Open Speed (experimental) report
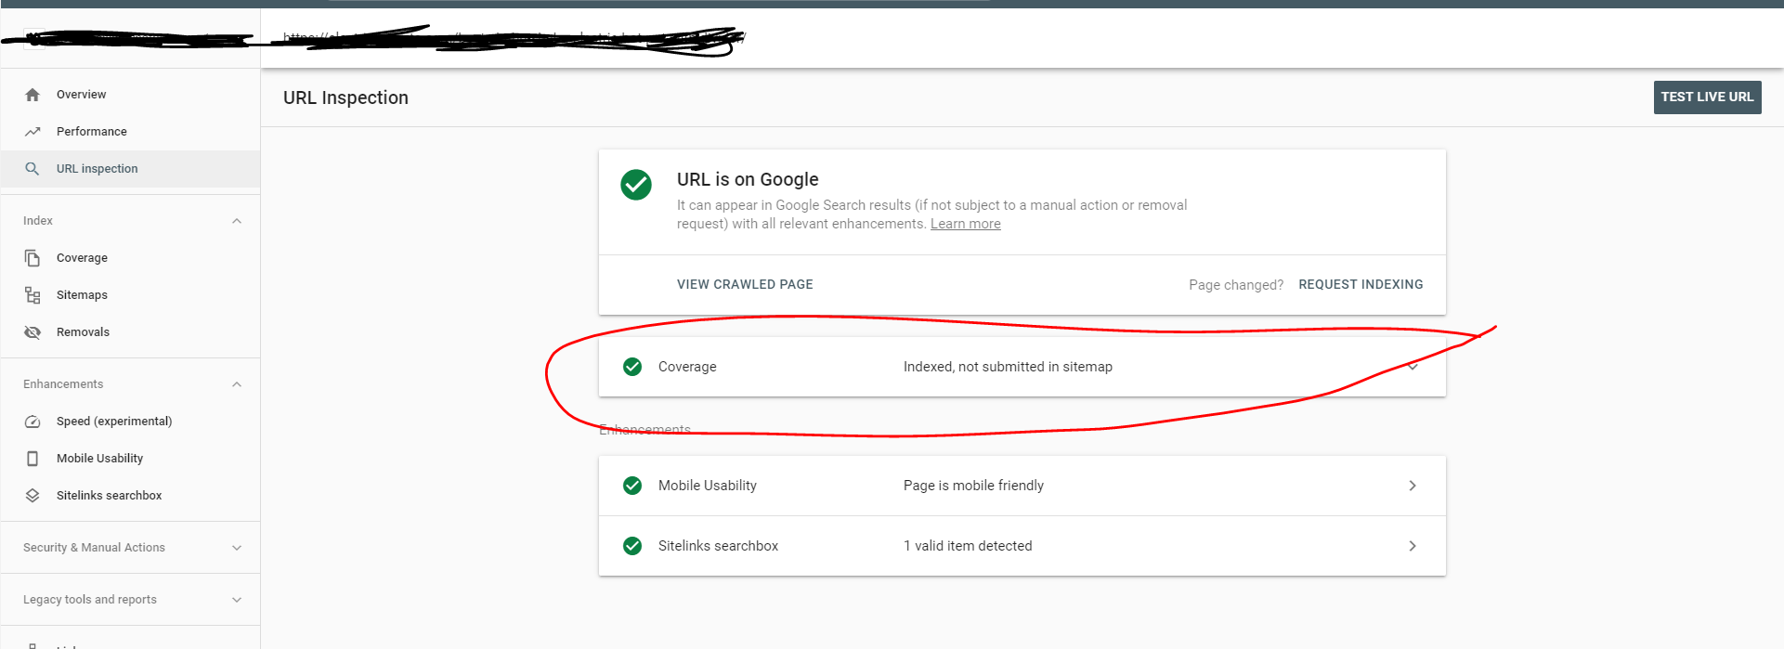1784x649 pixels. (130, 422)
